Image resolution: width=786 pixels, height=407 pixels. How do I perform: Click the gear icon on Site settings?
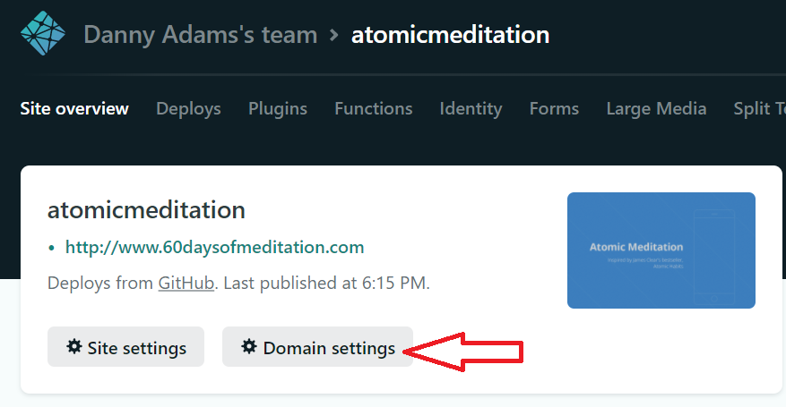pyautogui.click(x=74, y=346)
